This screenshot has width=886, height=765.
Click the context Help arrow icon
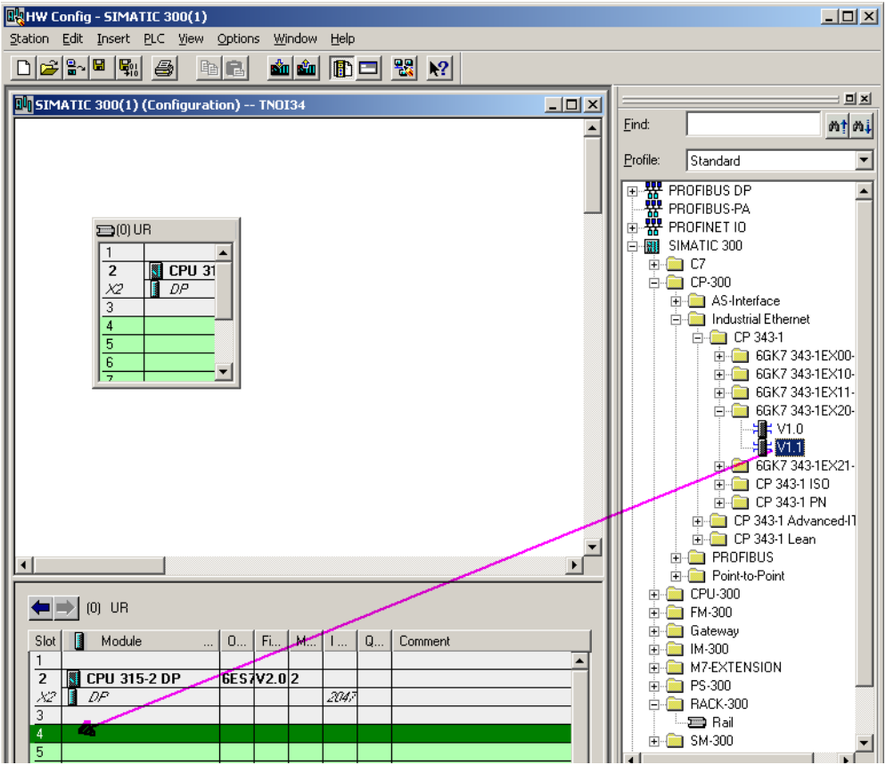click(439, 68)
